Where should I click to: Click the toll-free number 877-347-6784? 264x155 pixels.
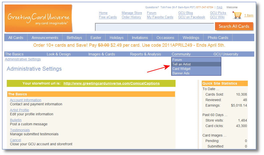[204, 7]
